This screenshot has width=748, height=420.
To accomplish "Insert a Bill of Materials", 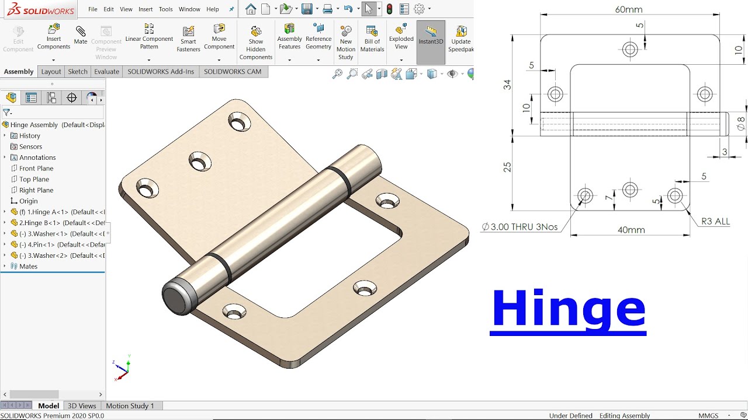I will click(372, 39).
